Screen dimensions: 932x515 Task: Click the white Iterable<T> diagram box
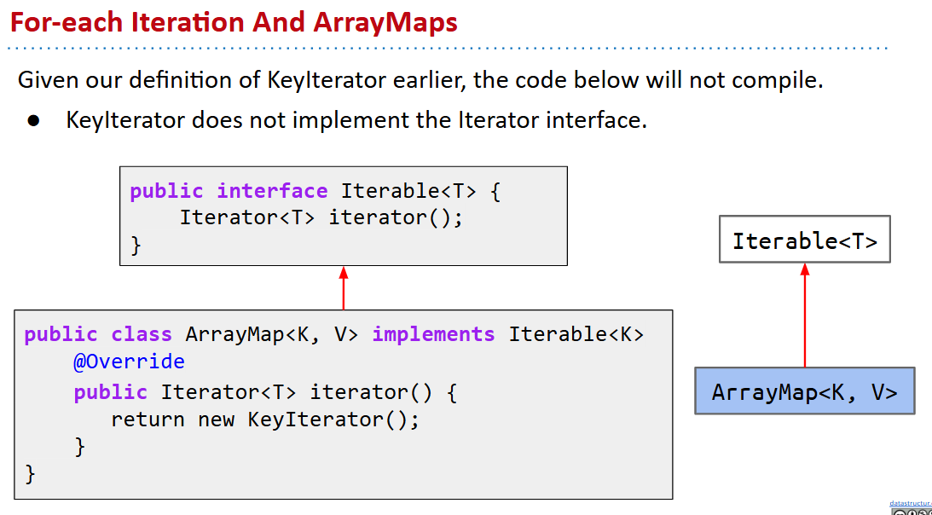[804, 240]
